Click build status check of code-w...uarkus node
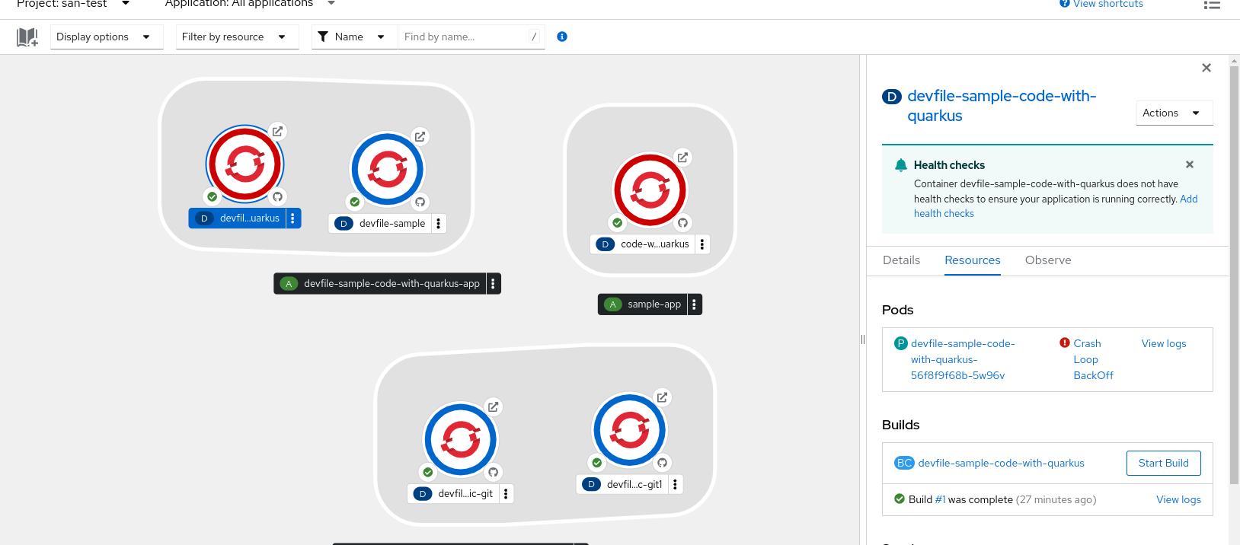 [618, 223]
